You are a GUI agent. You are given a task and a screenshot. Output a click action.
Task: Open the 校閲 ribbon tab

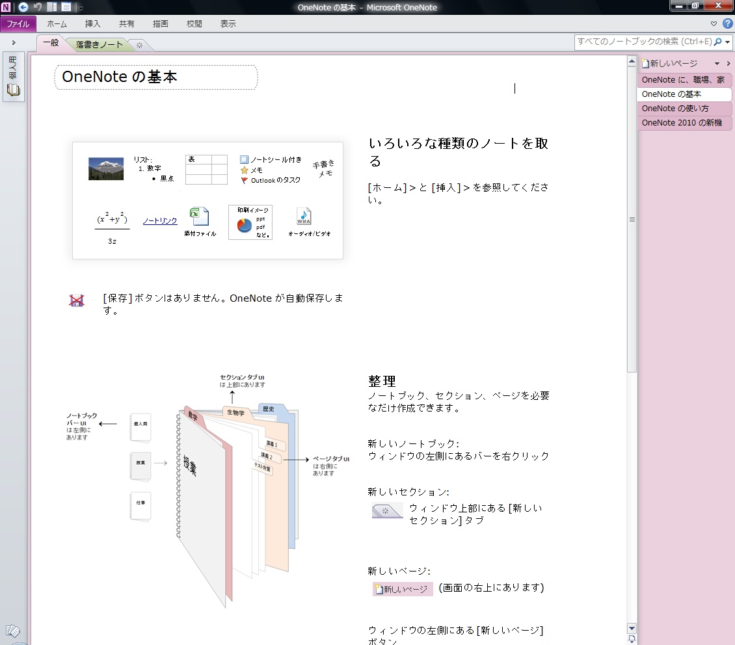coord(194,24)
